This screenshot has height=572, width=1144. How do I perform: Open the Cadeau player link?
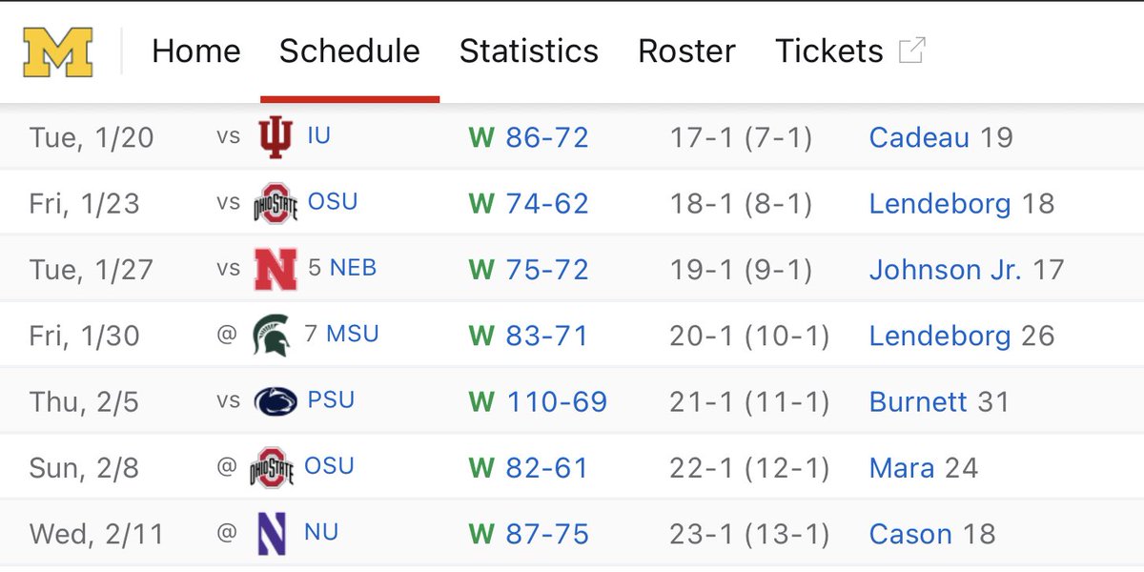(x=919, y=137)
